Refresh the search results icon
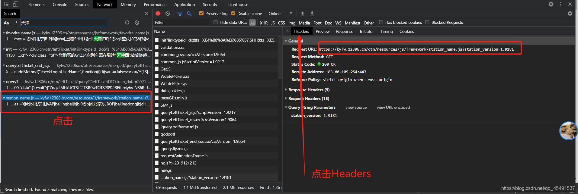Viewport: 578px width, 194px height. point(127,23)
